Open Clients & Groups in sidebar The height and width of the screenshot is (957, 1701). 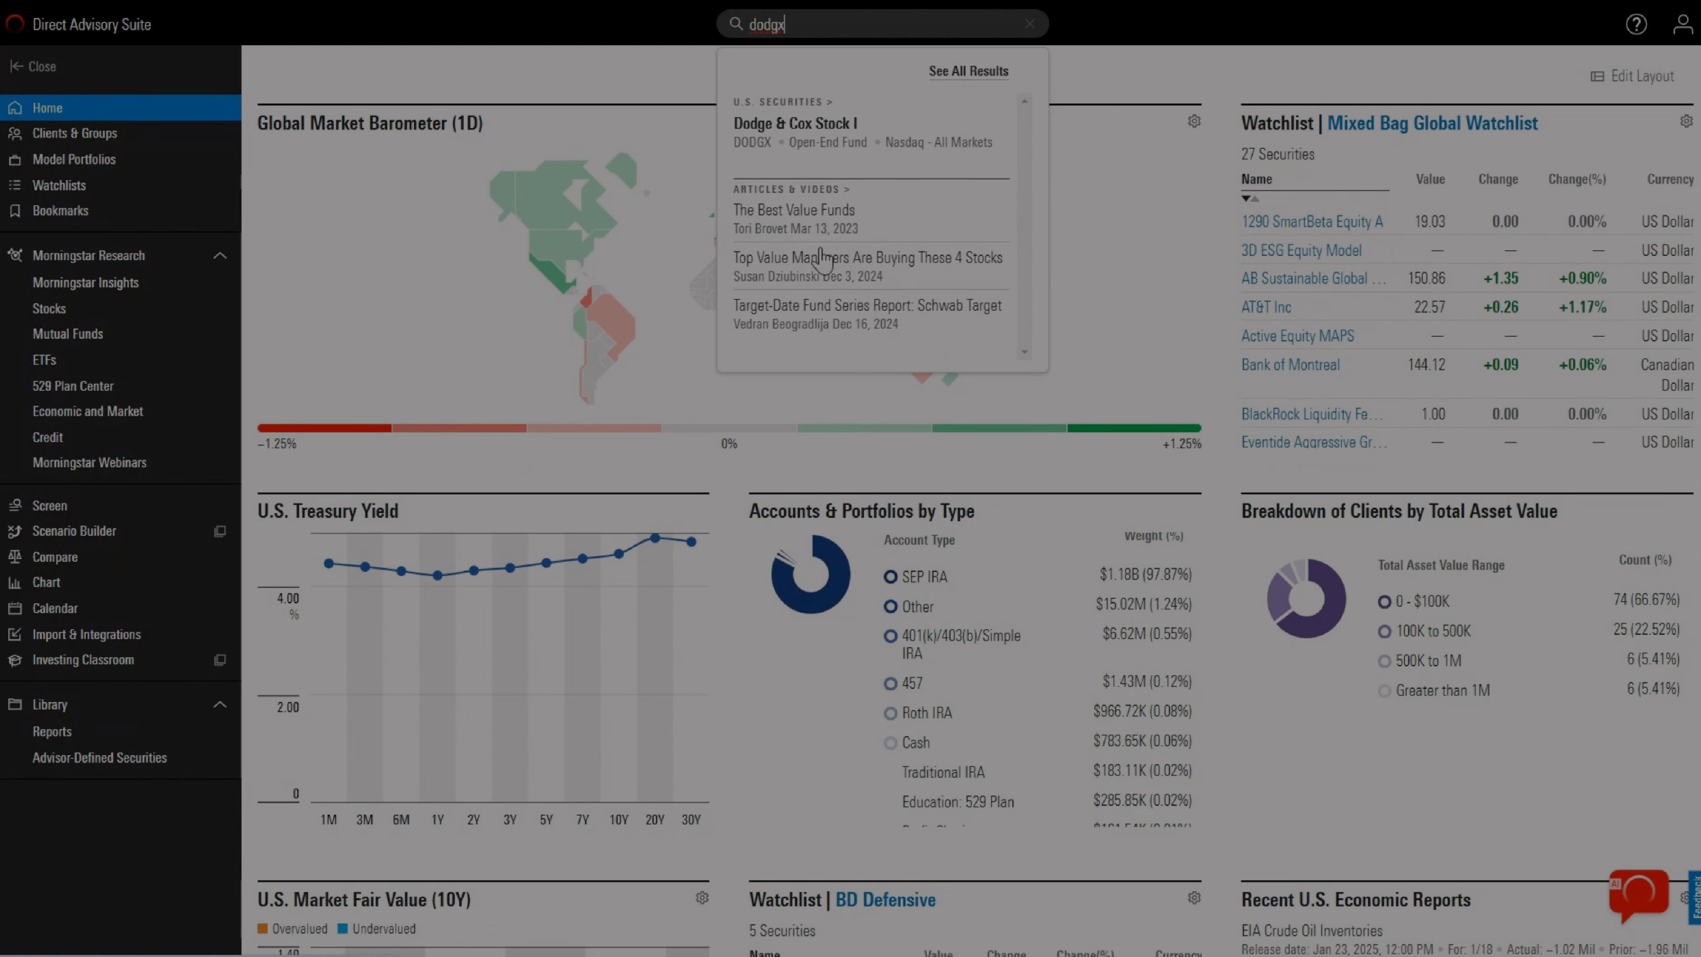74,134
